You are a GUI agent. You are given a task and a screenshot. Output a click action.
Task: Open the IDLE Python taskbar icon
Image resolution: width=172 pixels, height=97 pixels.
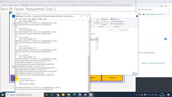click(x=91, y=95)
